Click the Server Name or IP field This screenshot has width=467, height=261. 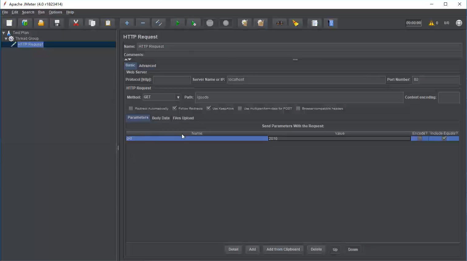pos(306,80)
